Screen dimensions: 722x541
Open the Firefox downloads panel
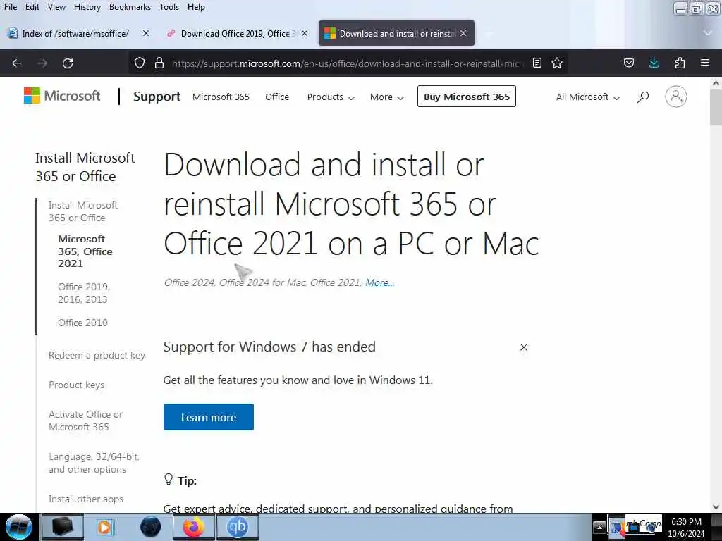pyautogui.click(x=654, y=63)
